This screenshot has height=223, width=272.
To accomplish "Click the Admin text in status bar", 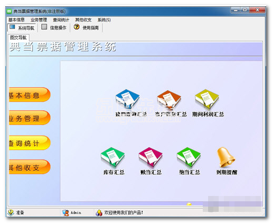I will [x=76, y=212].
